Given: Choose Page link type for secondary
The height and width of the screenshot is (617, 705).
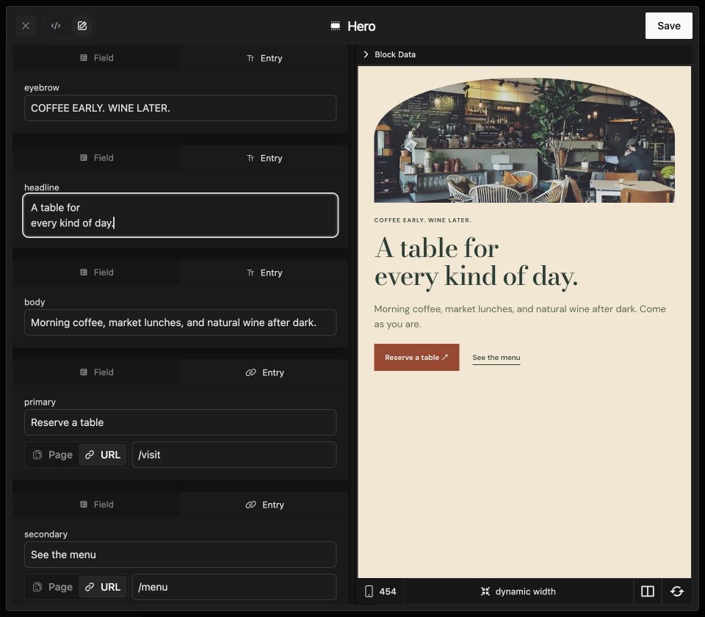Looking at the screenshot, I should [x=53, y=587].
